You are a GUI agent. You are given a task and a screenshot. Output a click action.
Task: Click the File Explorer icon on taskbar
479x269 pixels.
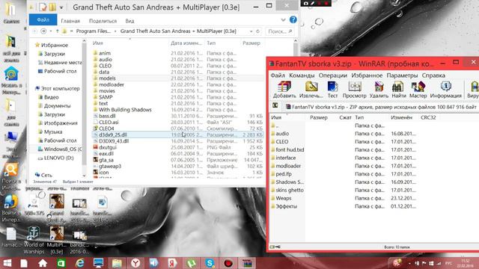pos(117,263)
